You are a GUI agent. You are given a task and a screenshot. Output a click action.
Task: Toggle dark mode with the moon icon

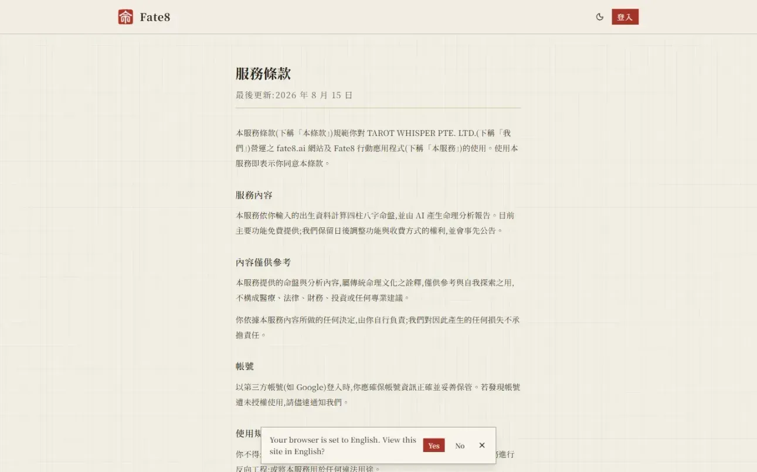click(600, 17)
